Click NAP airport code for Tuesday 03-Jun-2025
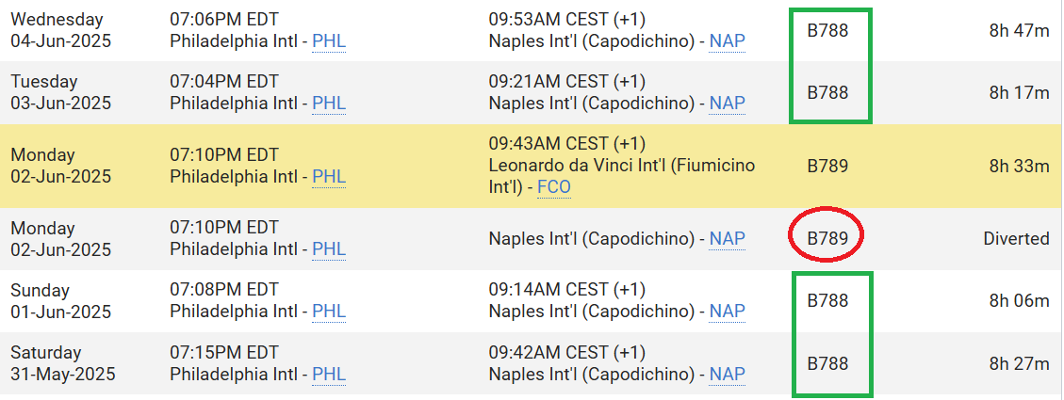Image resolution: width=1064 pixels, height=400 pixels. pyautogui.click(x=728, y=104)
